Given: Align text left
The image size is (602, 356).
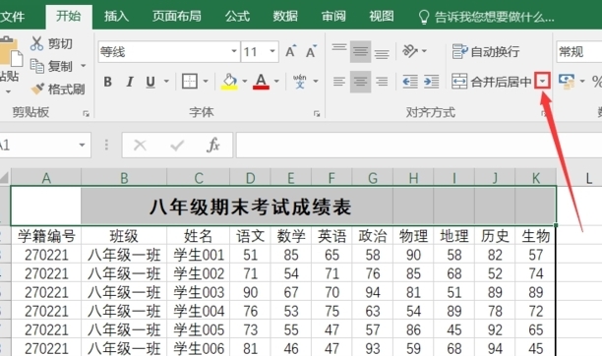Looking at the screenshot, I should 339,82.
